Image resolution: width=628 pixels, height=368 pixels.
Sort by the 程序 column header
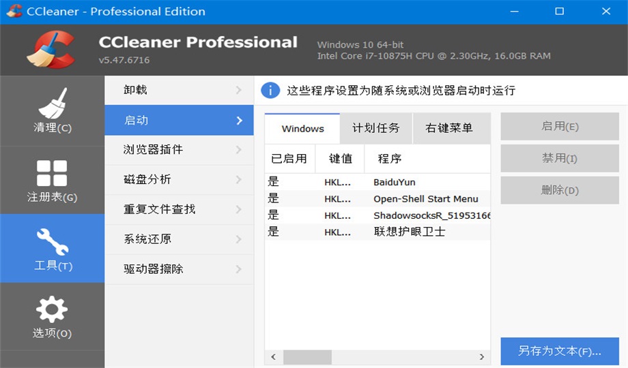427,159
